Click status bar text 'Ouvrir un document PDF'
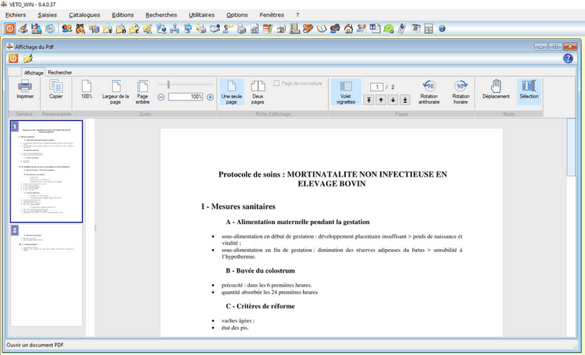Image resolution: width=585 pixels, height=355 pixels. click(x=35, y=345)
